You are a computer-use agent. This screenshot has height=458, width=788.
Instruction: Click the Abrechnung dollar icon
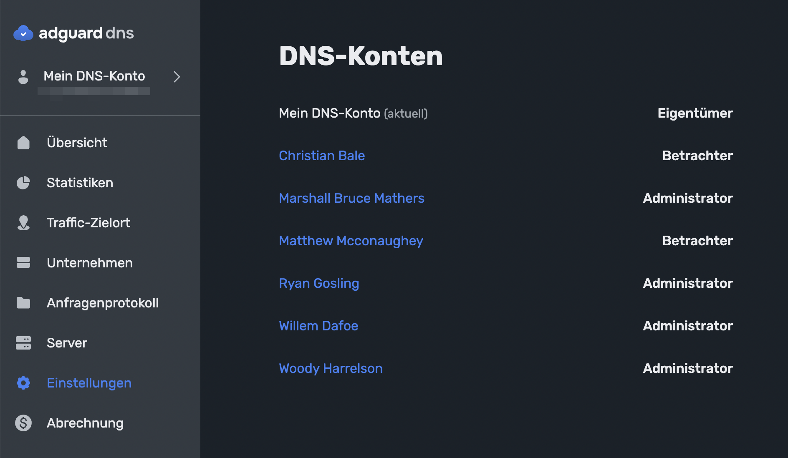pyautogui.click(x=23, y=423)
